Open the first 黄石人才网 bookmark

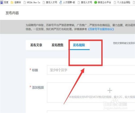click(50, 2)
